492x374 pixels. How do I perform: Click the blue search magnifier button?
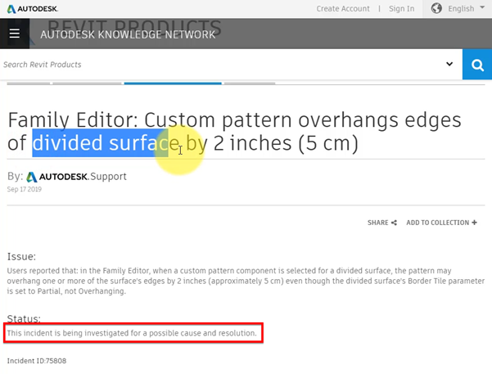[477, 65]
